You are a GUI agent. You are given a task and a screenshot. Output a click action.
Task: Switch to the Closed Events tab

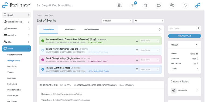[70, 30]
